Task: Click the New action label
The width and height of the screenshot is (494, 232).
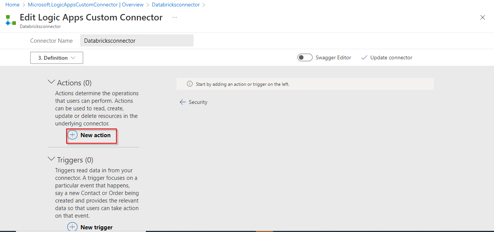Action: 96,135
